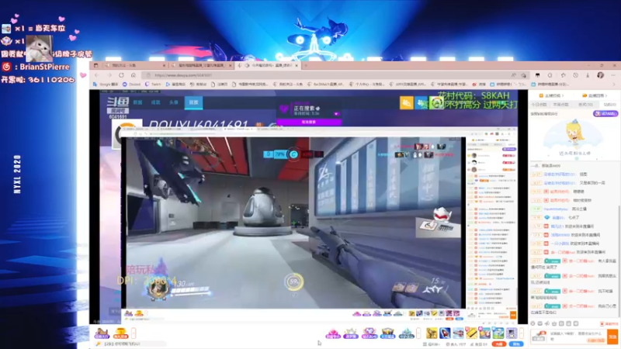Open the downloads icon in browser toolbar

pos(588,75)
